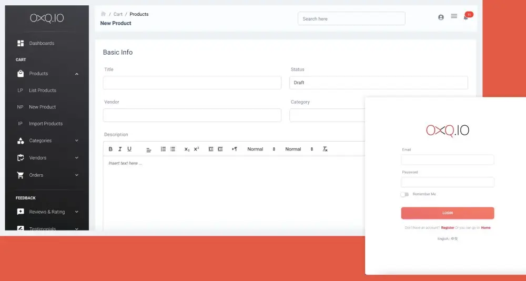
Task: Toggle the Remember Me switch
Action: coord(404,194)
